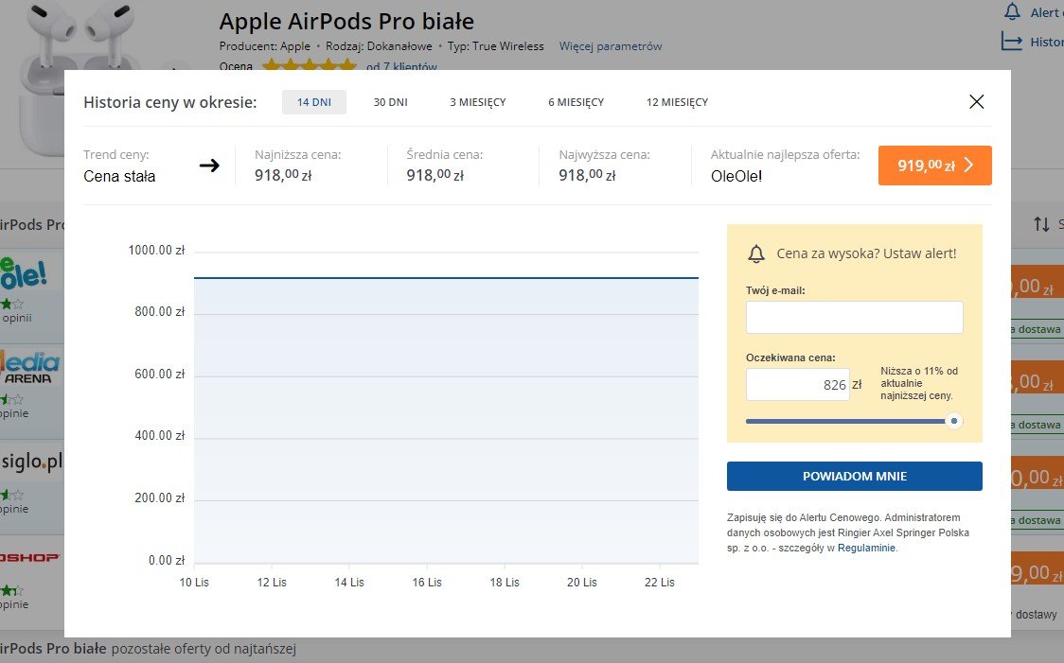Image resolution: width=1064 pixels, height=663 pixels.
Task: Click the sort arrows icon on the background page
Action: pos(1041,224)
